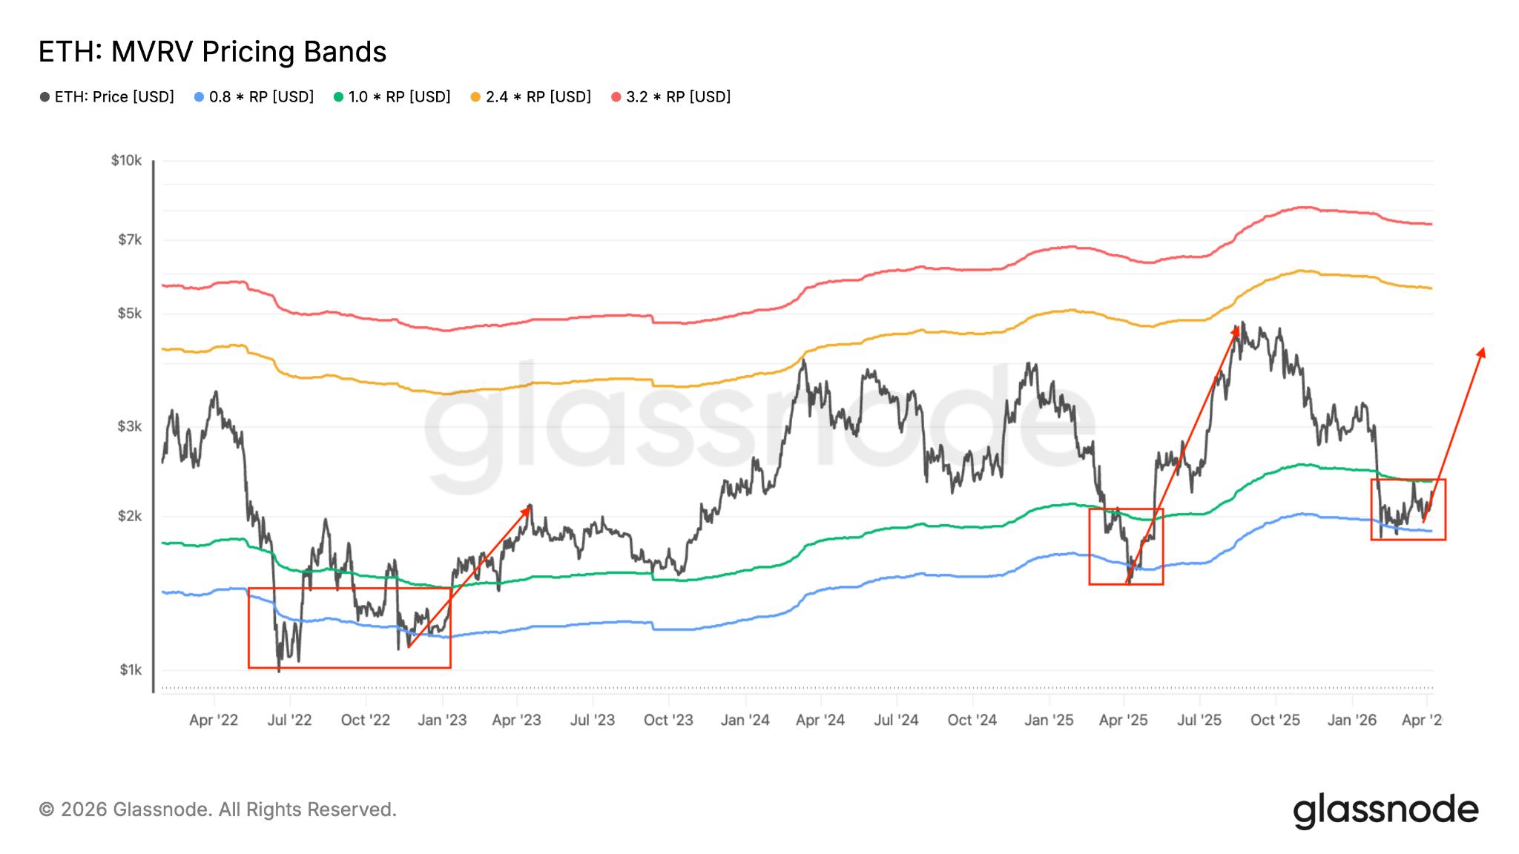Viewport: 1519px width, 854px height.
Task: Click the $5k y-axis price label
Action: [x=129, y=314]
